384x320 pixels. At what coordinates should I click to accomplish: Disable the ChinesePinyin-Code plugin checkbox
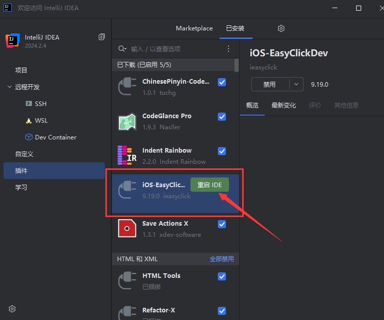pyautogui.click(x=222, y=82)
